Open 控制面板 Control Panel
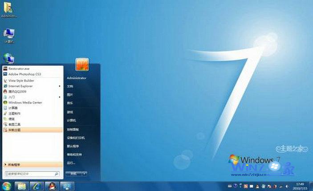The height and width of the screenshot is (191, 313). (x=73, y=129)
